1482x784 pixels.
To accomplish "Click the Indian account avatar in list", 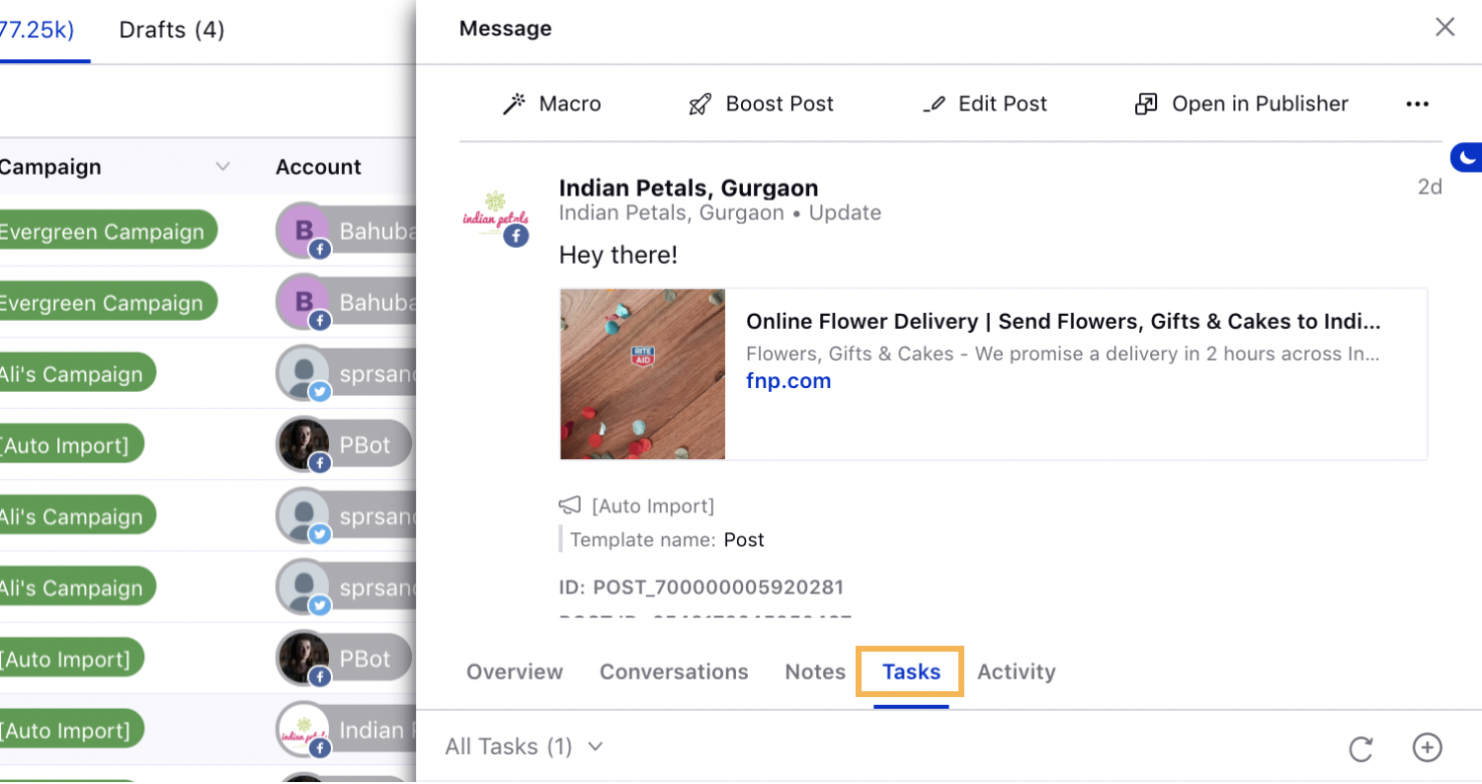I will (303, 731).
